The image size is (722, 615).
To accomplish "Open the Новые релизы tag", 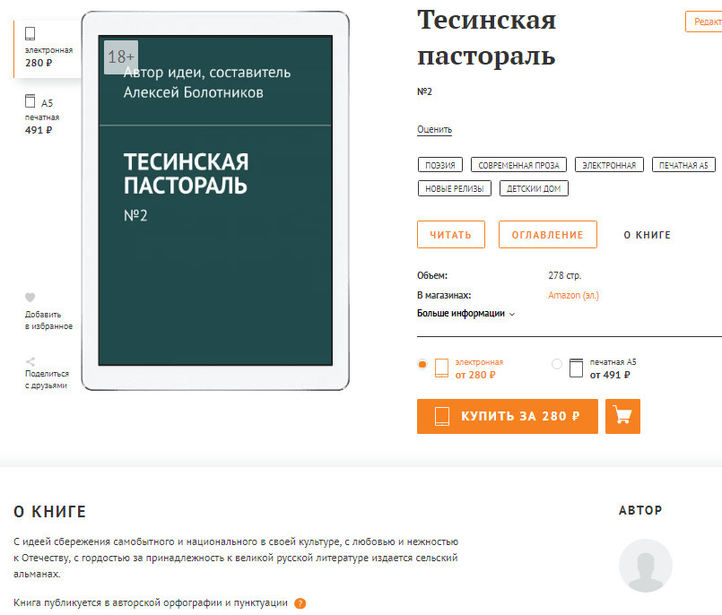I will point(455,188).
